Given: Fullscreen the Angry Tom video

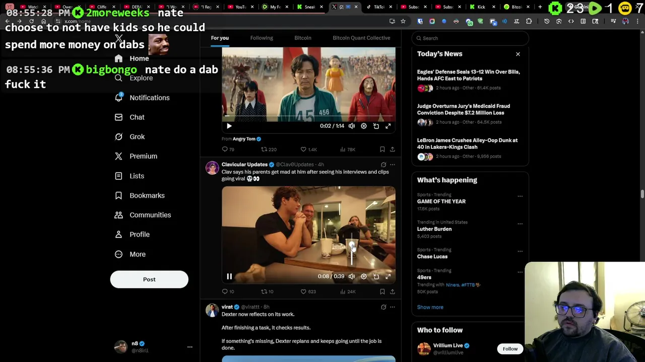Looking at the screenshot, I should (388, 126).
